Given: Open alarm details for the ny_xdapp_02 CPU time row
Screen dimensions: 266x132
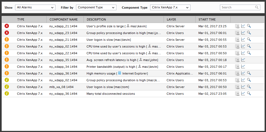Looking at the screenshot, I should tap(237, 46).
